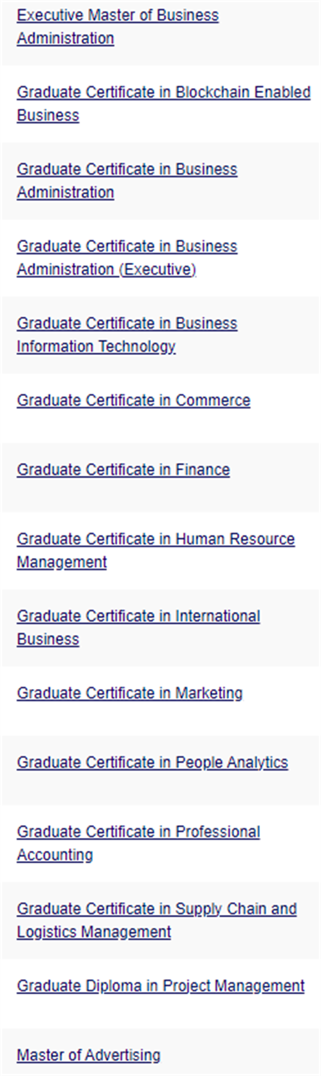Image resolution: width=321 pixels, height=1076 pixels.
Task: Open Executive Master of Business Administration link
Action: click(x=117, y=26)
